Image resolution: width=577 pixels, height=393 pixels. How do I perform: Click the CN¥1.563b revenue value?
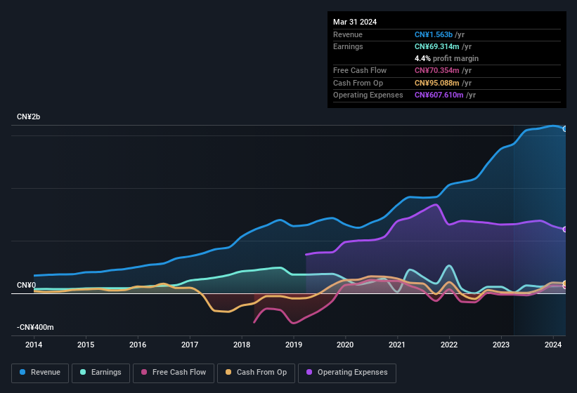(434, 34)
